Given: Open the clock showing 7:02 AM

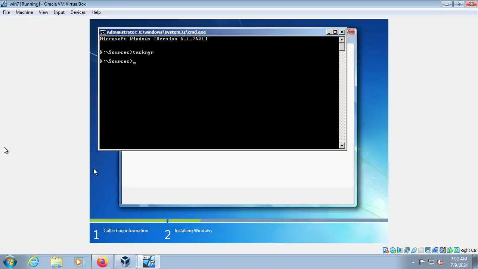Looking at the screenshot, I should coord(459,262).
